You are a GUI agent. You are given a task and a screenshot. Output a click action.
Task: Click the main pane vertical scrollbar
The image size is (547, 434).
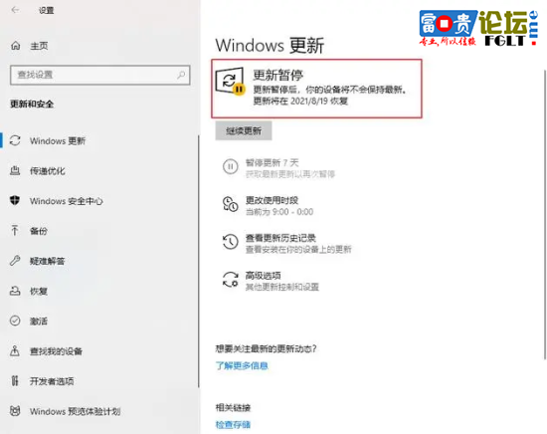(x=545, y=214)
